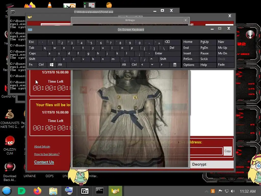
Task: Open the How to buy bitcoins? link
Action: [47, 154]
